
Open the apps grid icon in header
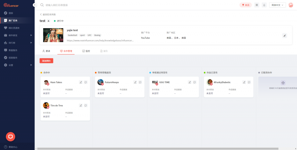coord(257,5)
